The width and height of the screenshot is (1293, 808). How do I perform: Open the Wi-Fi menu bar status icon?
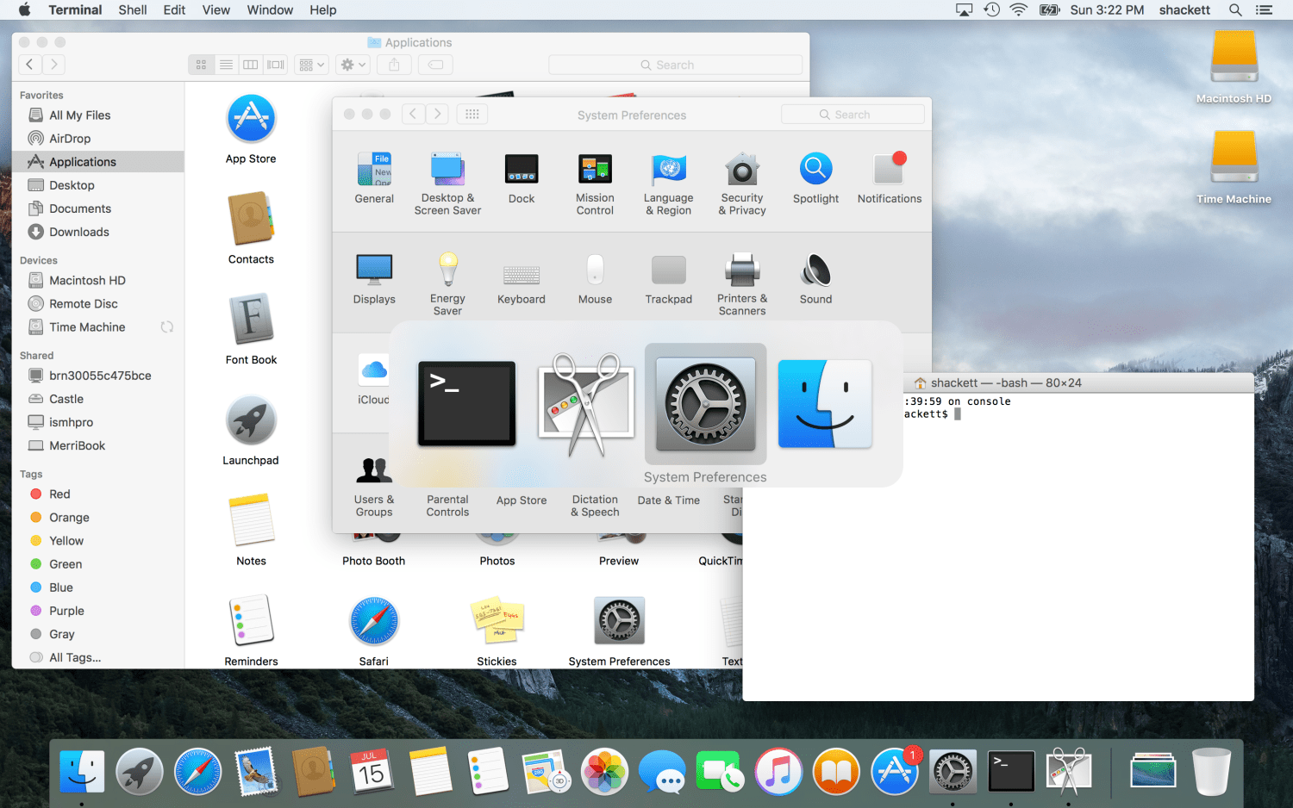click(x=1019, y=10)
